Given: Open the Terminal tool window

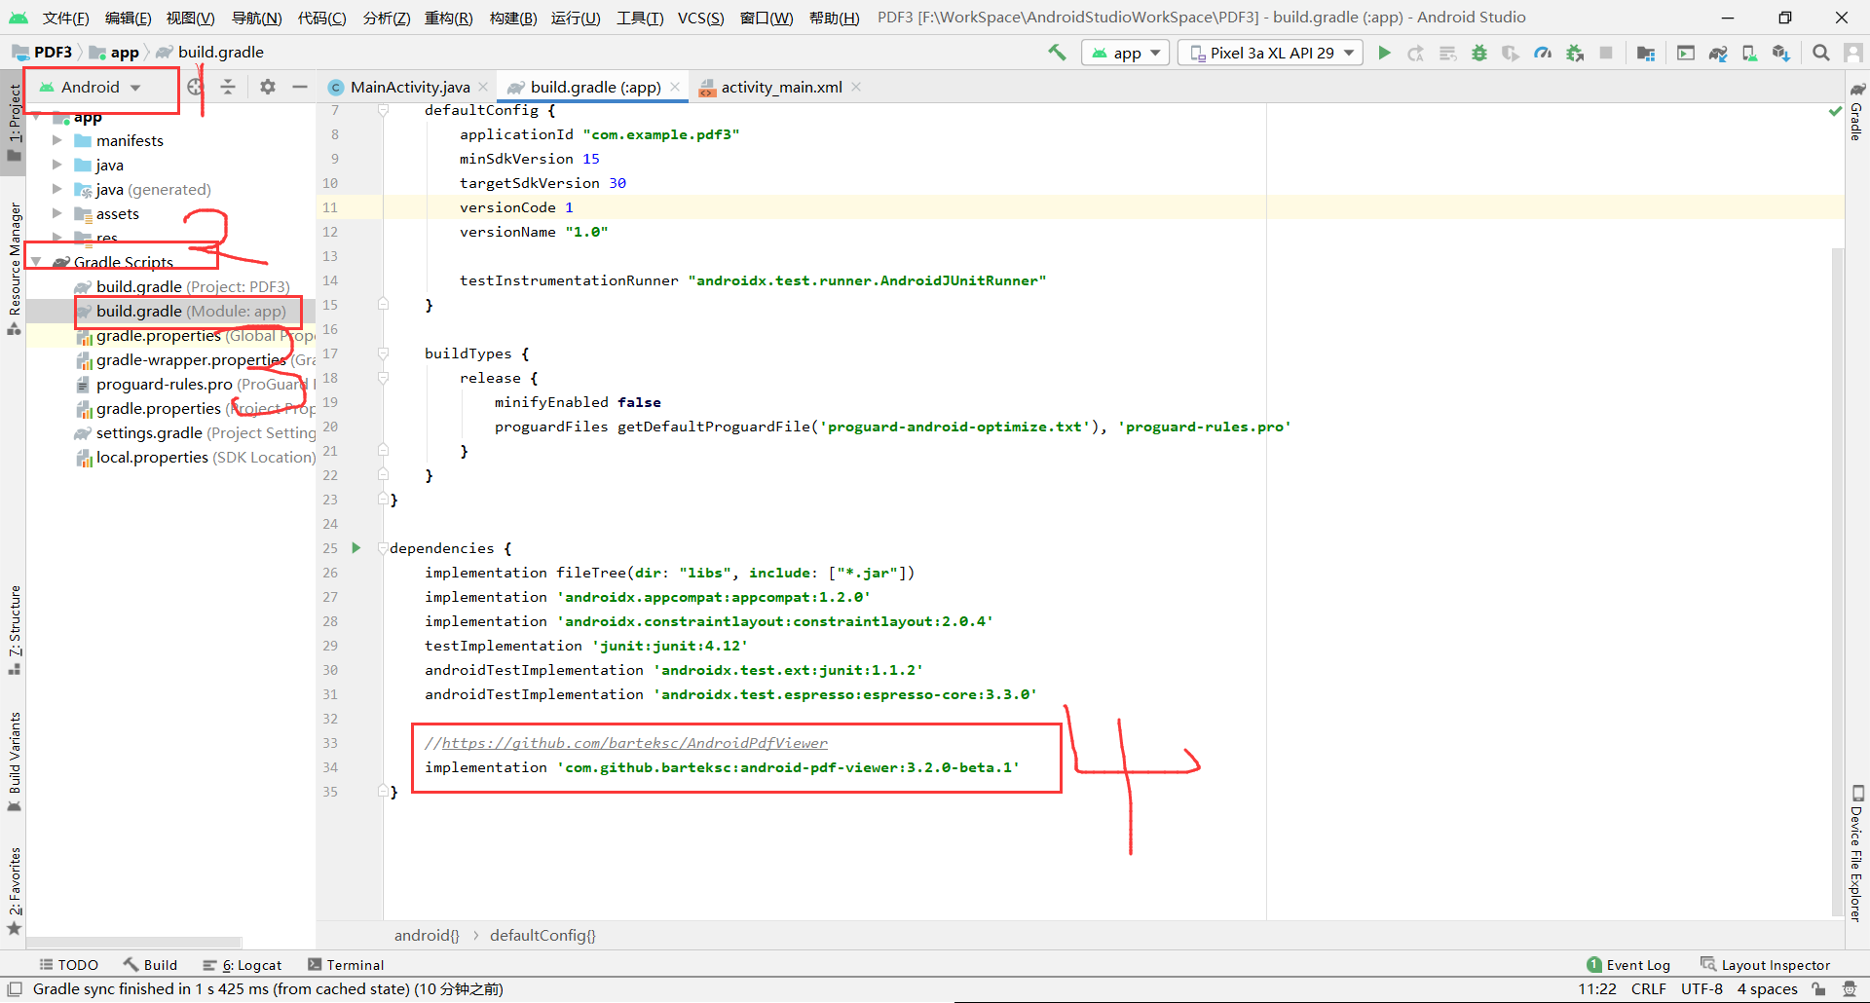Looking at the screenshot, I should [346, 965].
